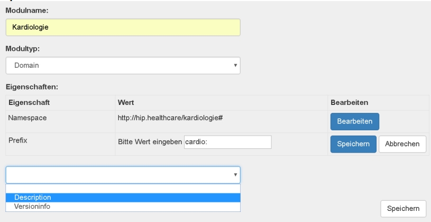The image size is (431, 222).
Task: Click the Wert column header
Action: click(126, 102)
